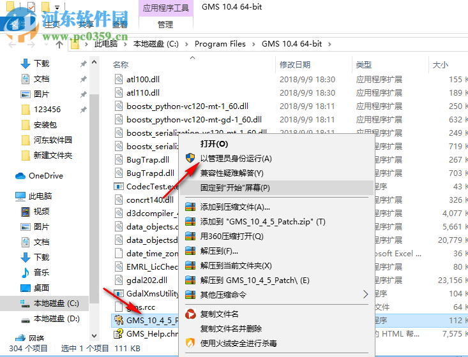The height and width of the screenshot is (357, 468).
Task: Open 桌面 under 此电脑
Action: pyautogui.click(x=42, y=288)
